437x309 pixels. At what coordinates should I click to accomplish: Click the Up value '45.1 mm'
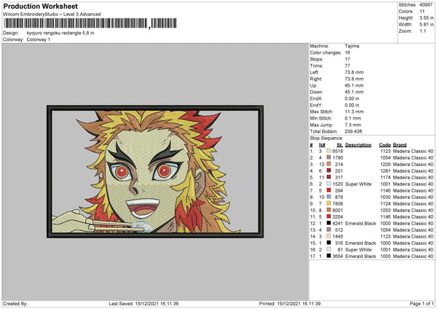[x=354, y=85]
